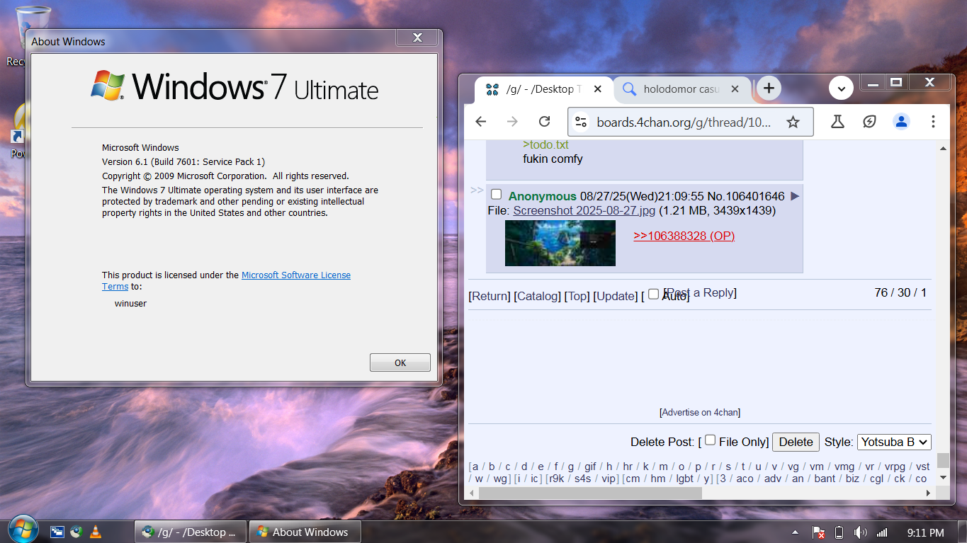Show hidden system tray icons
The height and width of the screenshot is (543, 967).
click(795, 532)
